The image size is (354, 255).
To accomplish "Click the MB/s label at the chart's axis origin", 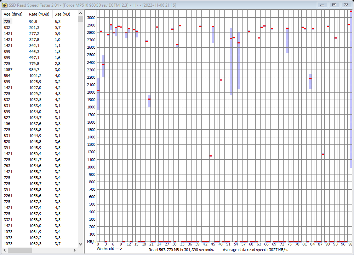I will 91,242.
